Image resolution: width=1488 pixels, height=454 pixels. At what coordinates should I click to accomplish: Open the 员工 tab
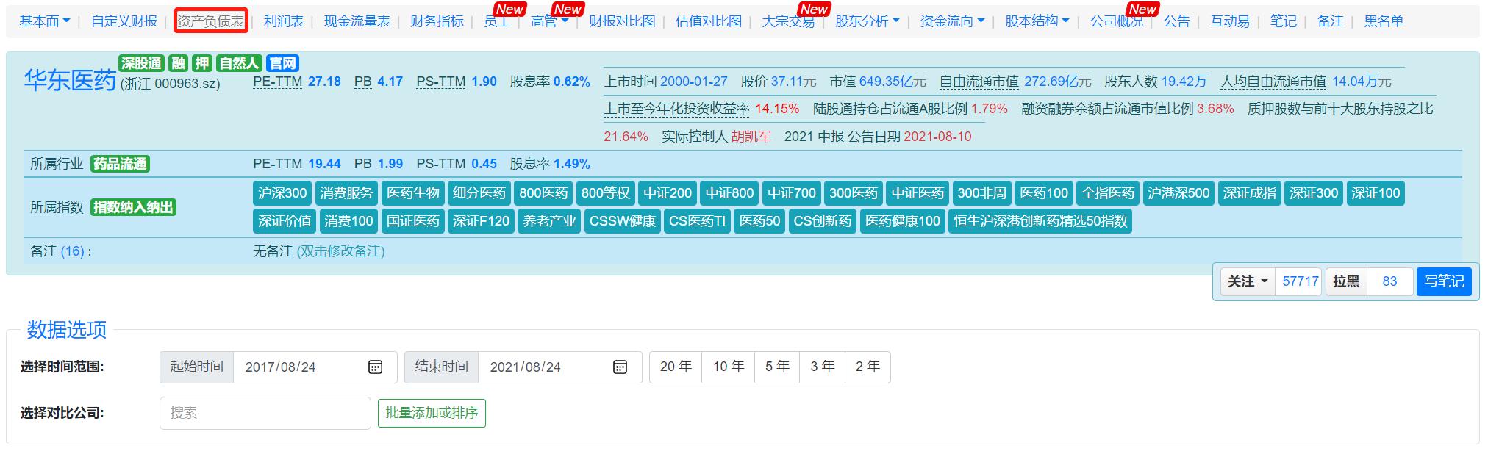coord(497,21)
